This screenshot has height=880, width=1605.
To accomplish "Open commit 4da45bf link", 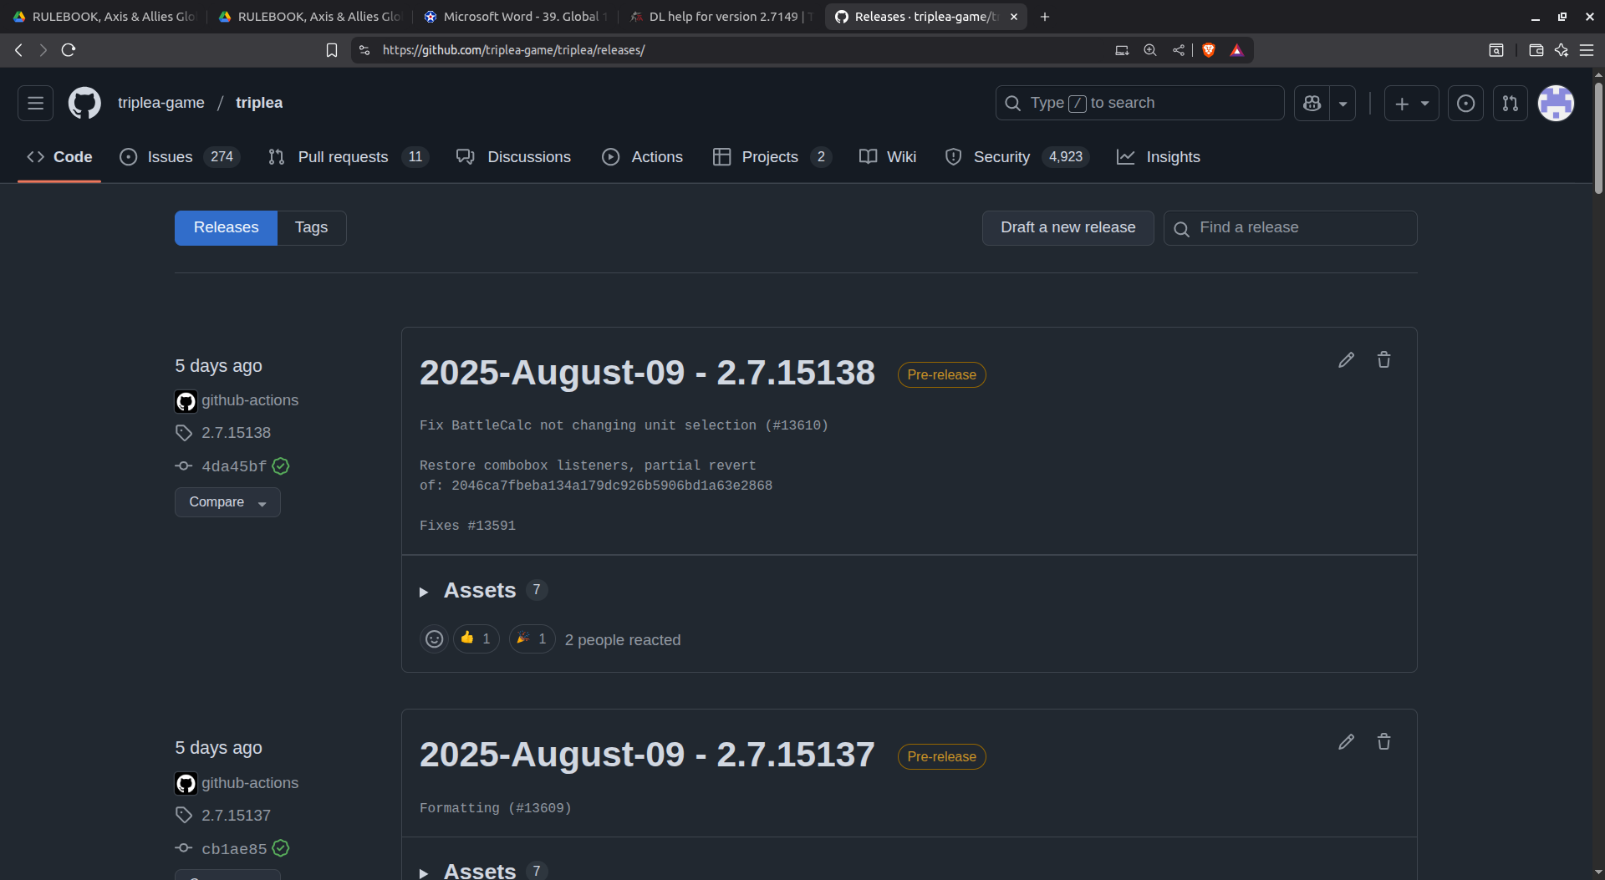I will [x=234, y=466].
